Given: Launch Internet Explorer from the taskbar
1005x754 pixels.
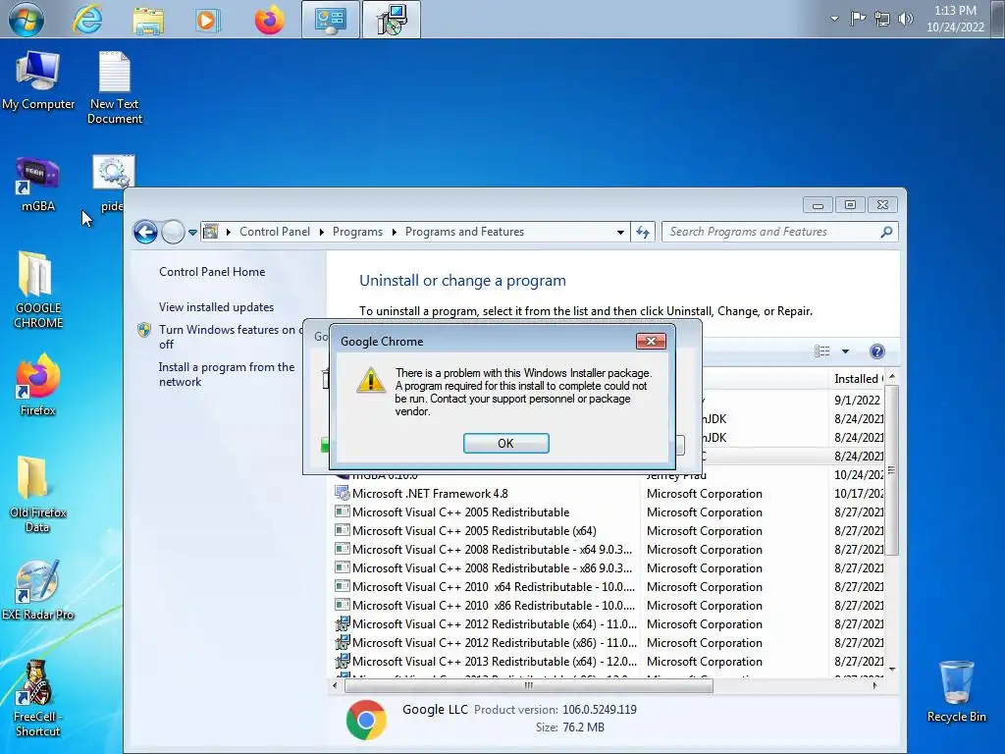Looking at the screenshot, I should (87, 20).
